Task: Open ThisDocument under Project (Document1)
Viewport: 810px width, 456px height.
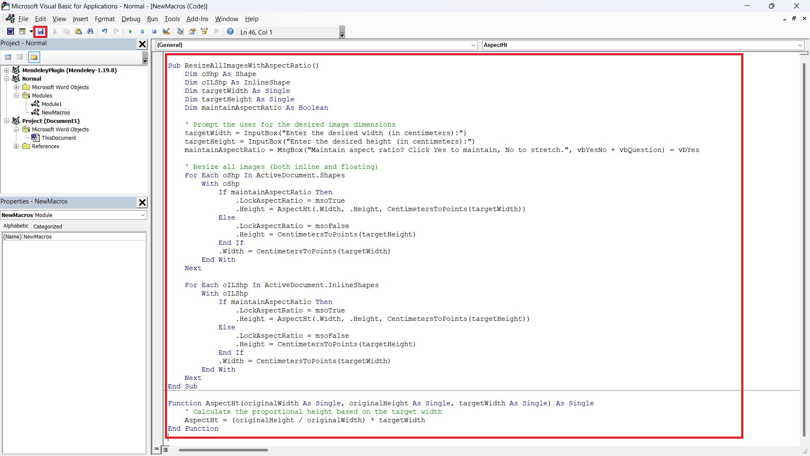Action: pyautogui.click(x=59, y=138)
